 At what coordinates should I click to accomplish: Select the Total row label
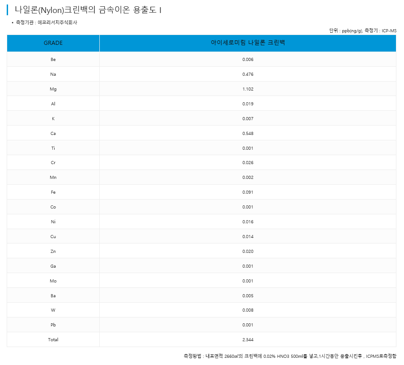pyautogui.click(x=53, y=340)
